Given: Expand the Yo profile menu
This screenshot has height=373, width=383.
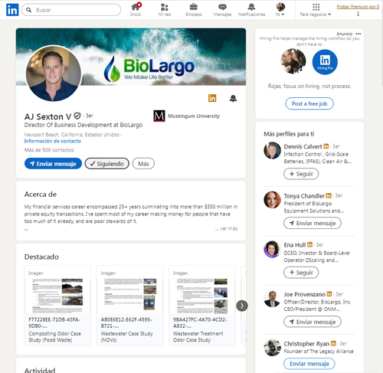Looking at the screenshot, I should [280, 10].
